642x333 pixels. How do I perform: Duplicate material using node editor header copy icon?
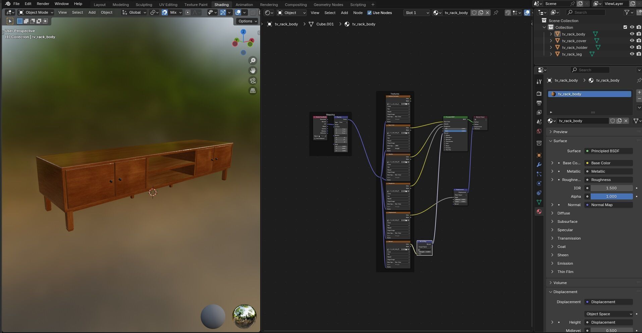pyautogui.click(x=481, y=13)
